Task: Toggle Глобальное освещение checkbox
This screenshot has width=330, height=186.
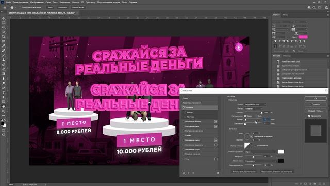Action: click(x=252, y=136)
